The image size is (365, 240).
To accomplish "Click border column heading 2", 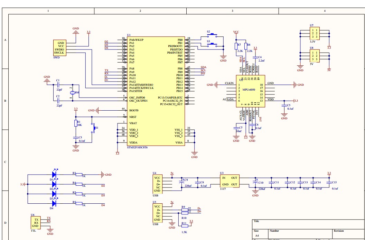I will click(140, 11).
